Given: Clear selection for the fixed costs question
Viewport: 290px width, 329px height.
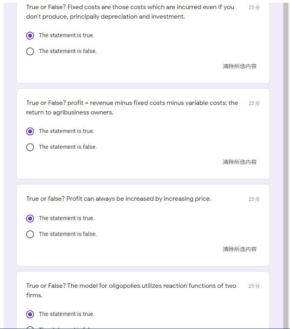Looking at the screenshot, I should click(240, 67).
